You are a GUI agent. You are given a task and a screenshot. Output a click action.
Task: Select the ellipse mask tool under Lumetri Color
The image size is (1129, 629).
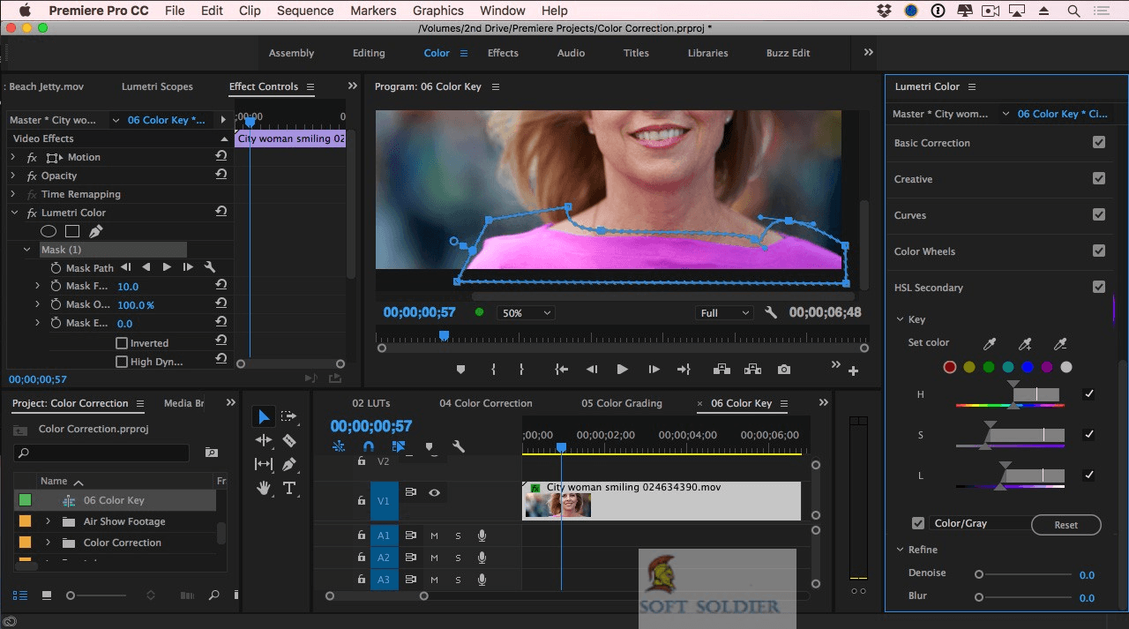49,231
